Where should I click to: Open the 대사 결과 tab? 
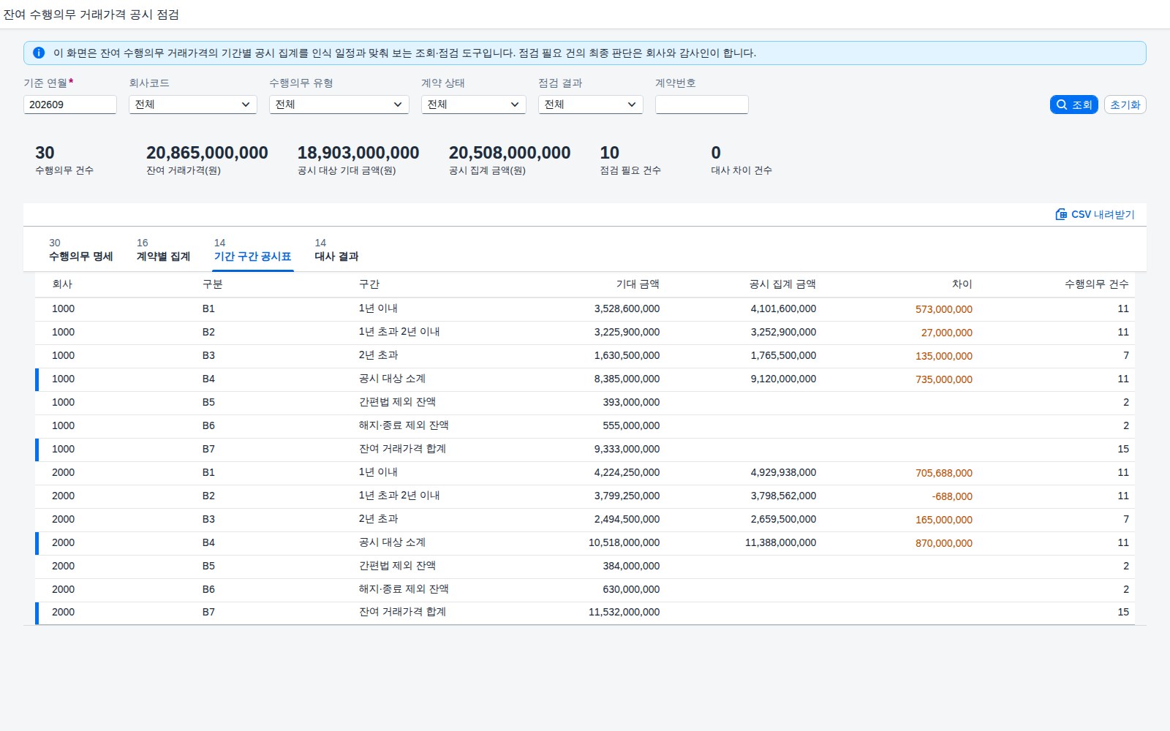point(336,250)
